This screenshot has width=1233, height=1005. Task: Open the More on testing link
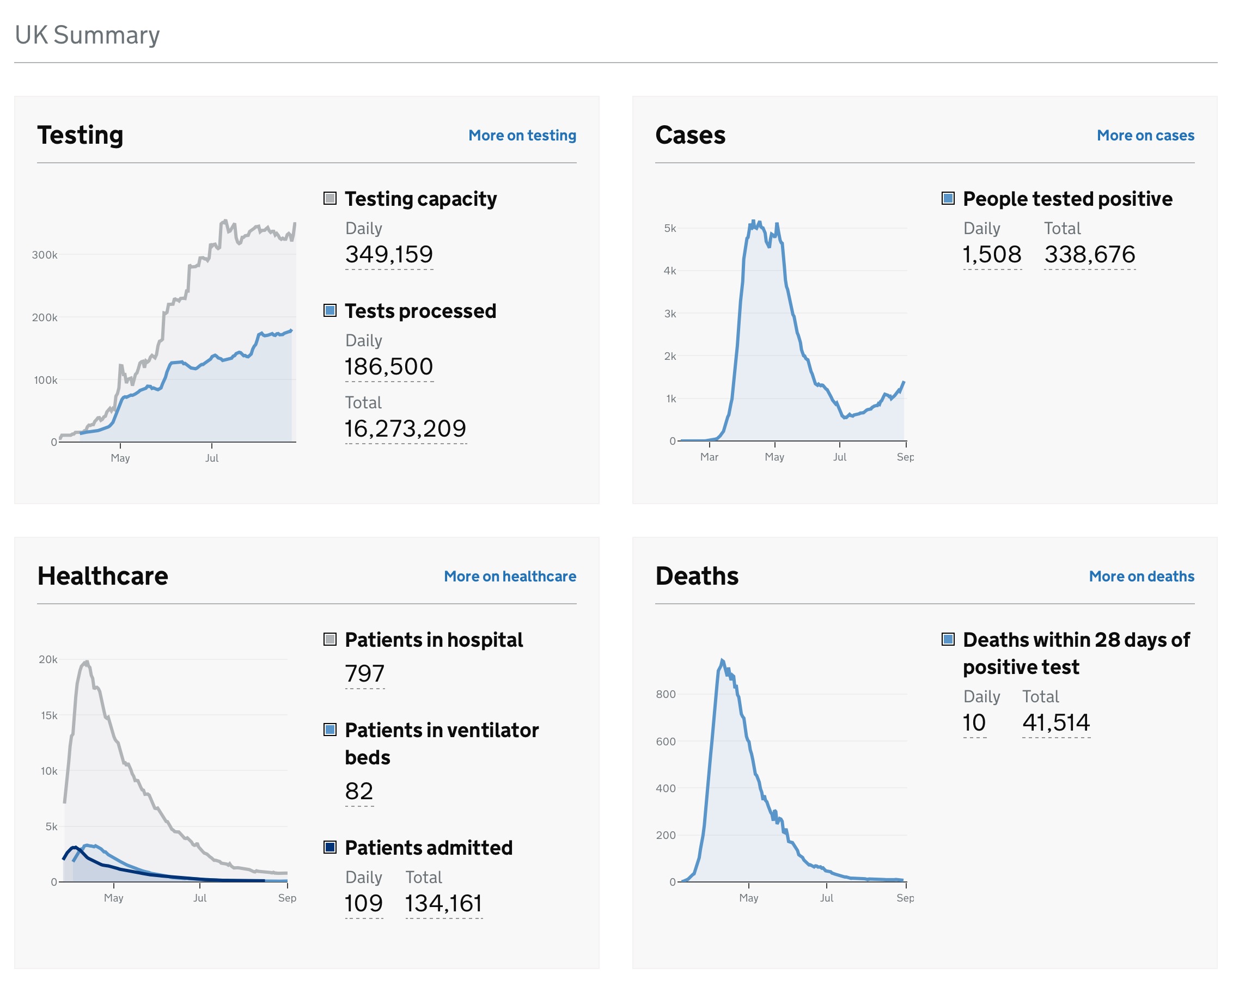[x=522, y=136]
